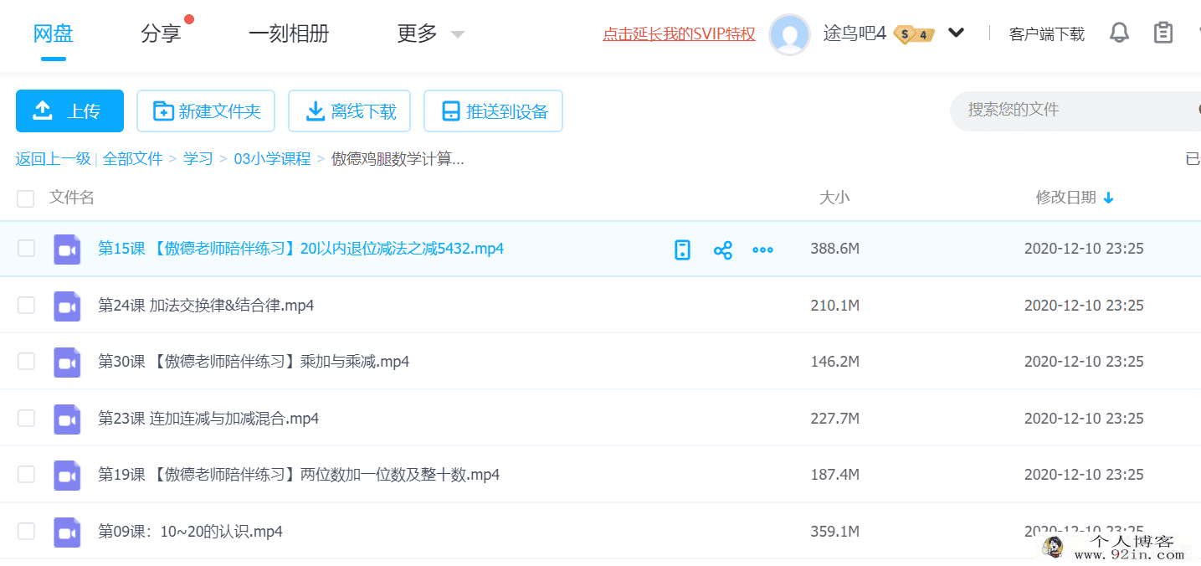Push 第15课 file to device icon
Viewport: 1201px width, 566px height.
tap(683, 250)
